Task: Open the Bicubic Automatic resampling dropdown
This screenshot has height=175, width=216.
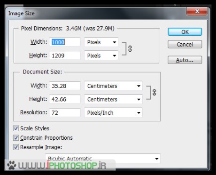Action: click(103, 159)
